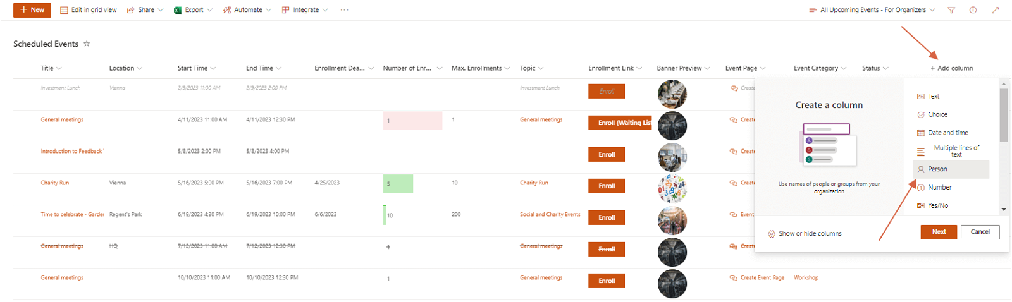The image size is (1012, 302).
Task: Open the Charity Run banner thumbnail
Action: tap(672, 188)
